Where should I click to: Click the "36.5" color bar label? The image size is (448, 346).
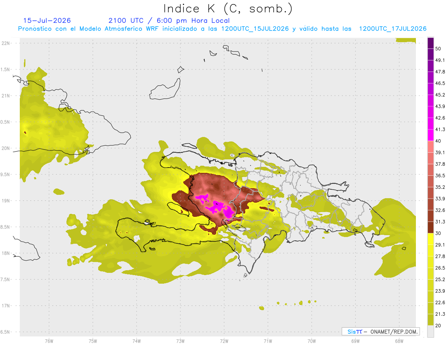click(x=440, y=175)
